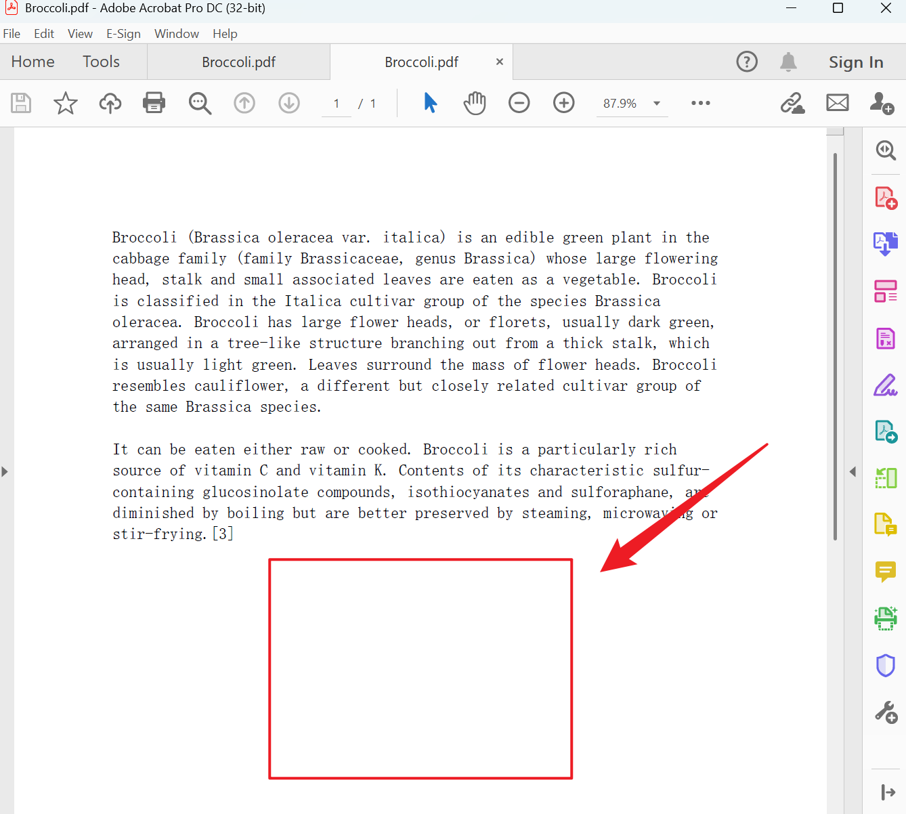This screenshot has width=906, height=814.
Task: Open Search tools magnifier in right pane
Action: 886,150
